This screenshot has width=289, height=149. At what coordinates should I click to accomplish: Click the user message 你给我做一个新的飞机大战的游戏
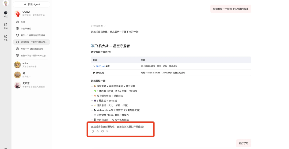[231, 9]
